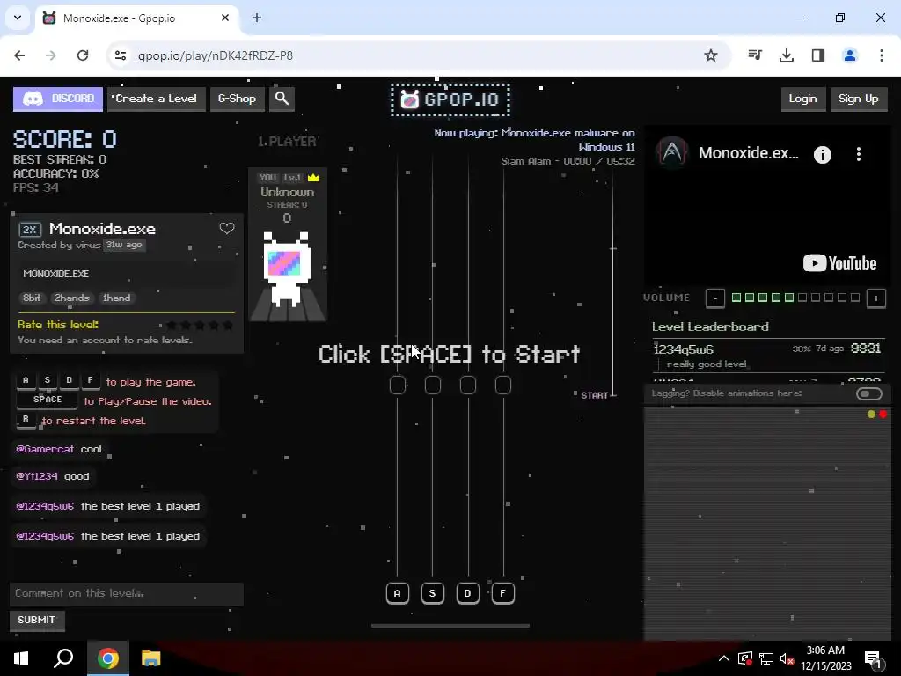Viewport: 901px width, 676px height.
Task: Decrease volume with the minus button
Action: pyautogui.click(x=715, y=298)
